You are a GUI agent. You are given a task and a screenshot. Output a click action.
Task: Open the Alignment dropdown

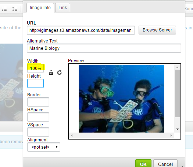pos(44,147)
